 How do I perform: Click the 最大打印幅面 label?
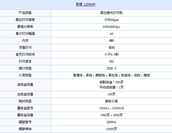(x=25, y=34)
